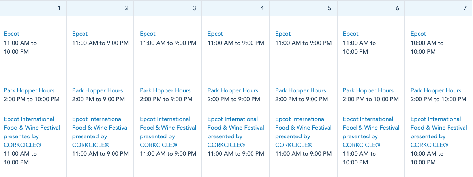Select Food & Wine Festival link on day 7
Viewport: 473px width, 177px height.
point(439,128)
